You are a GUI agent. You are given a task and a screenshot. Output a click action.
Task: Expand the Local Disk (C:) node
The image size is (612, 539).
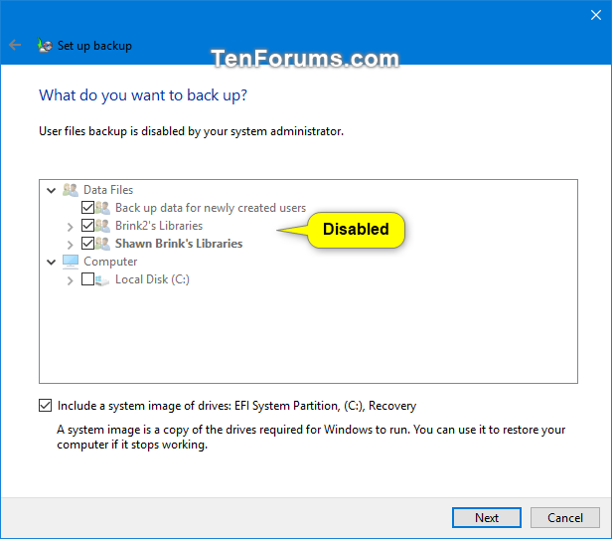(x=71, y=280)
